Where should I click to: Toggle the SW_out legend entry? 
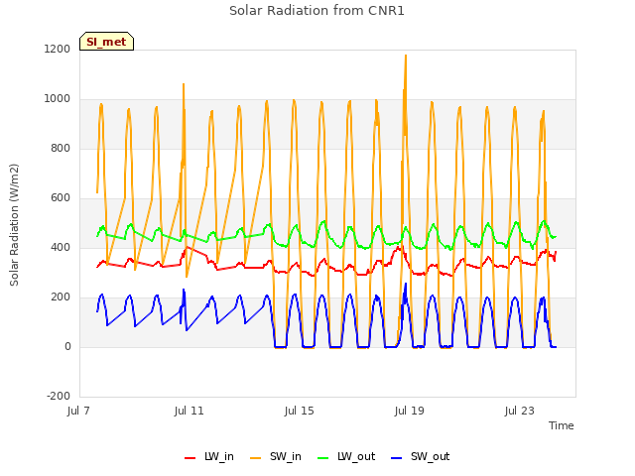point(421,456)
